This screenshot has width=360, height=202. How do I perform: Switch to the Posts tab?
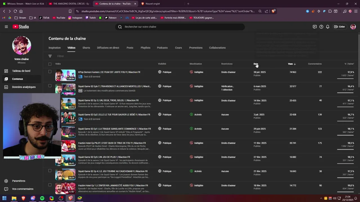coord(130,48)
